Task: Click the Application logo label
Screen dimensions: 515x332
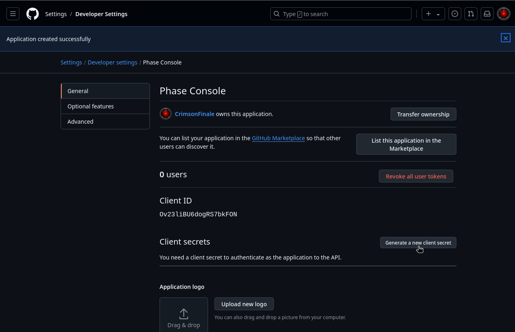Action: (182, 287)
